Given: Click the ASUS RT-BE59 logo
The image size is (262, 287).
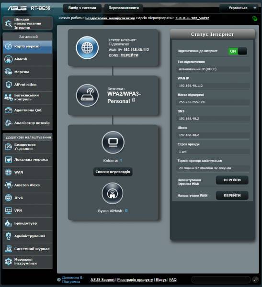Looking at the screenshot, I should (29, 8).
